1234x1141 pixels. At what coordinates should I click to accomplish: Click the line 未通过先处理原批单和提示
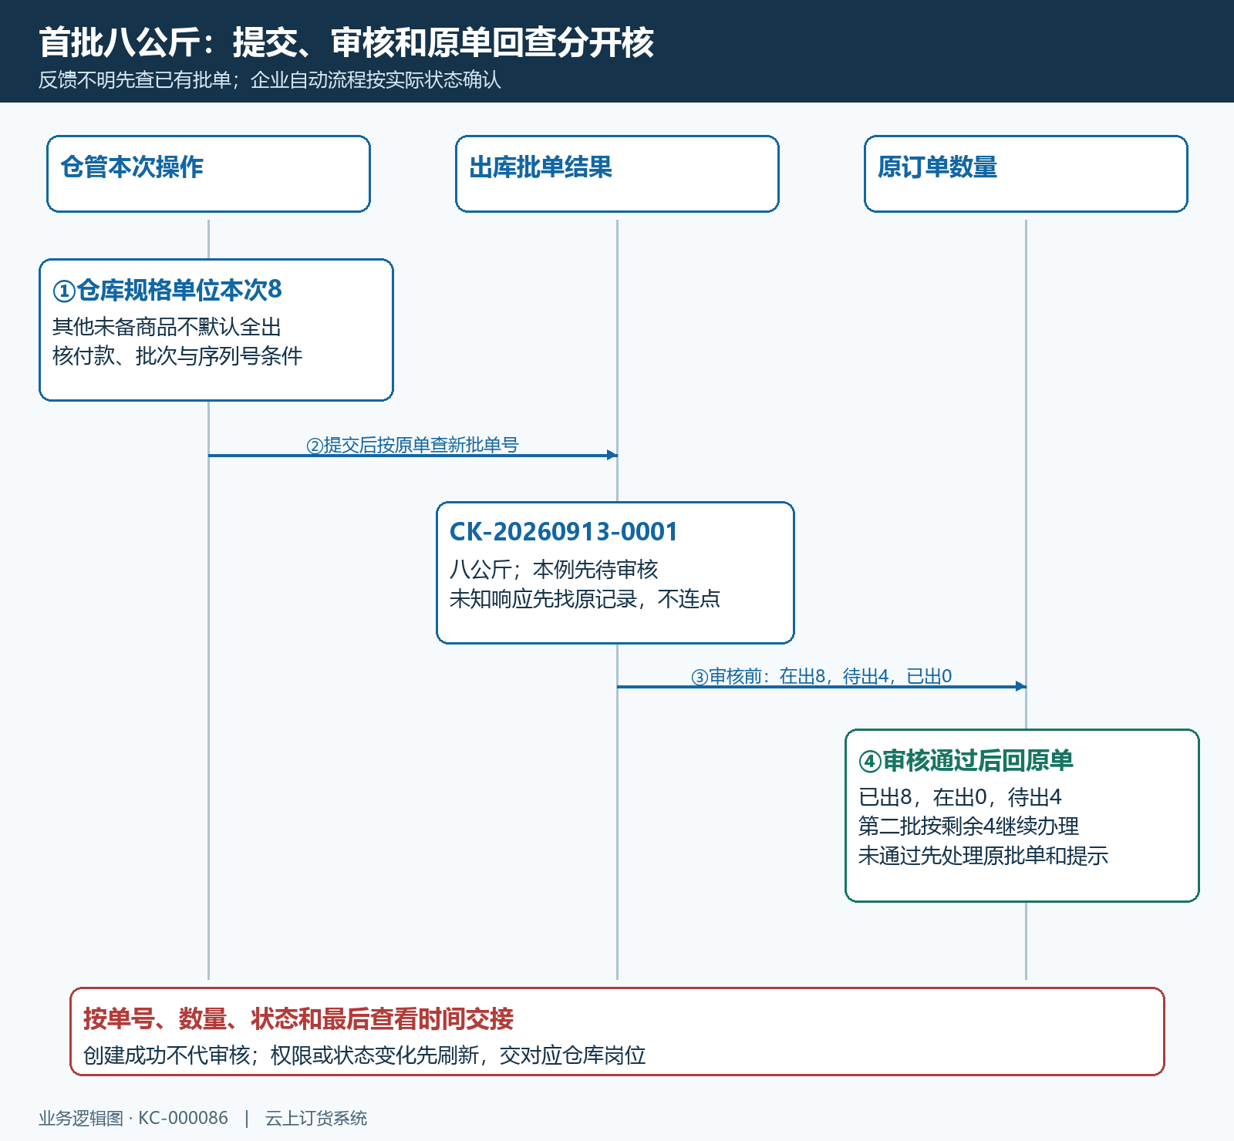(983, 856)
